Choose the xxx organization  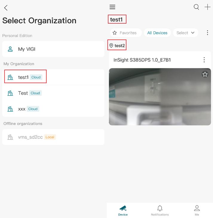click(x=53, y=109)
